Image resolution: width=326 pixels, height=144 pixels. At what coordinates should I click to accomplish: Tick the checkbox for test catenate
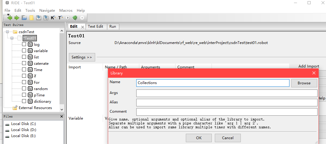(x=24, y=63)
